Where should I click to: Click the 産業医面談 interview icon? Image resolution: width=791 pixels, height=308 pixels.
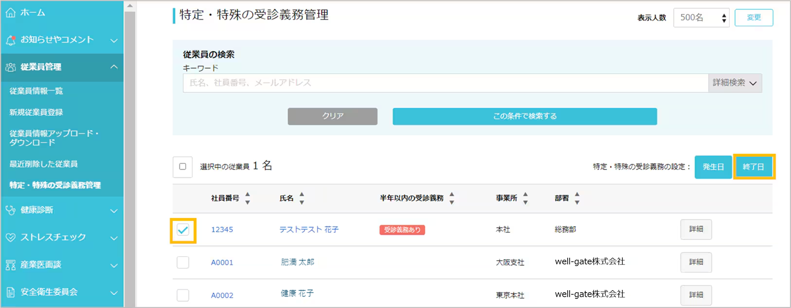tap(11, 265)
